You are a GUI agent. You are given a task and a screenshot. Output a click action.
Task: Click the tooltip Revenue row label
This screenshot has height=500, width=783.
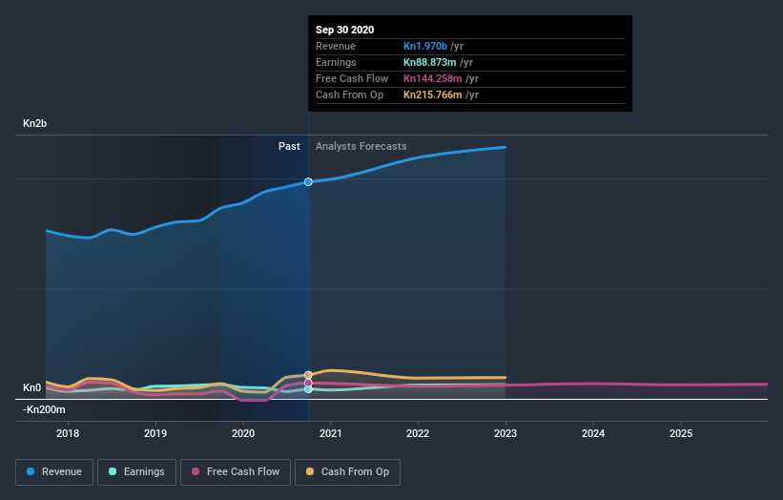click(336, 46)
